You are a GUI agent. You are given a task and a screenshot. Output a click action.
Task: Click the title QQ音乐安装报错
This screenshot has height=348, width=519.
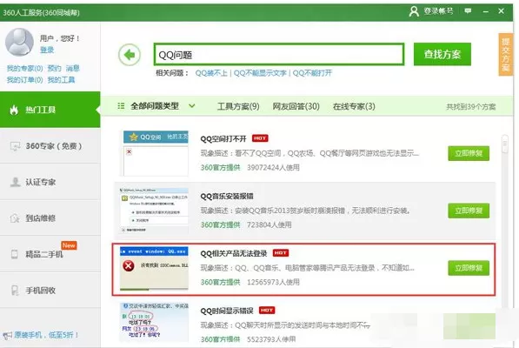(227, 196)
